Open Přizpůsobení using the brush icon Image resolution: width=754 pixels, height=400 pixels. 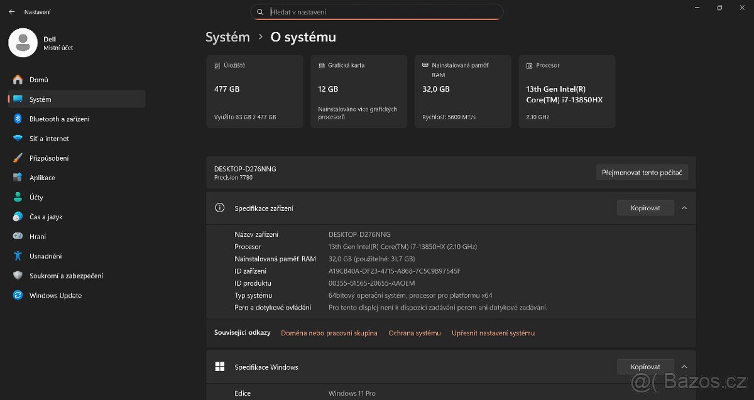pos(18,158)
